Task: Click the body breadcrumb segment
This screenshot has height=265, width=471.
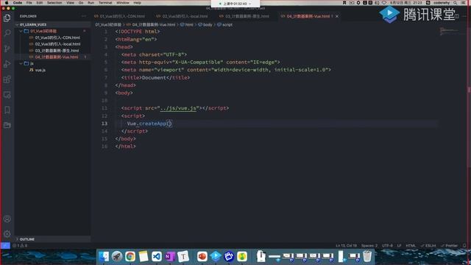Action: click(205, 24)
